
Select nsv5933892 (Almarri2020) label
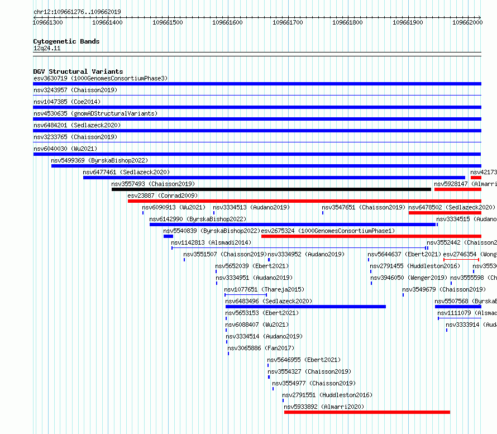click(x=324, y=407)
